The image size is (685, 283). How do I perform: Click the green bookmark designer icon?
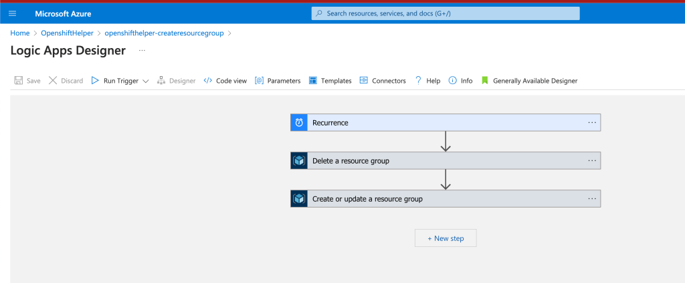484,81
